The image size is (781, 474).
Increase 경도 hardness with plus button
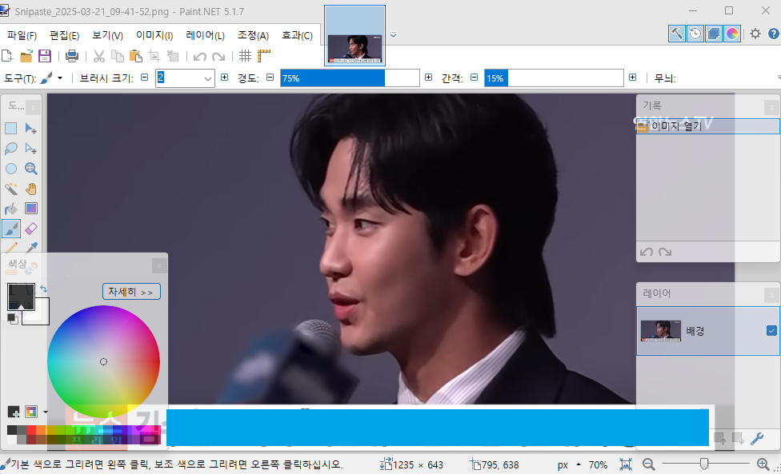[428, 78]
